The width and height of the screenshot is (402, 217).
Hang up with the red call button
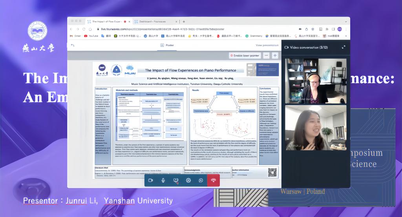point(214,180)
